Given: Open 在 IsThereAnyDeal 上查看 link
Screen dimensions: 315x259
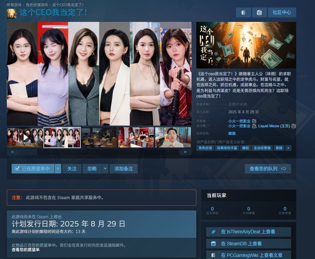Looking at the screenshot, I should pyautogui.click(x=249, y=232).
